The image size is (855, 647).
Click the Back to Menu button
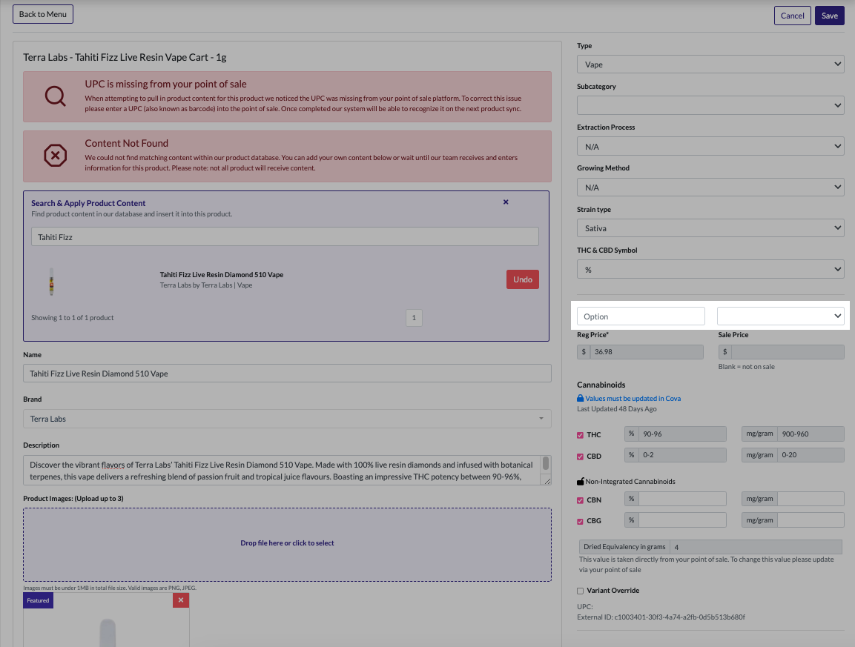tap(42, 14)
